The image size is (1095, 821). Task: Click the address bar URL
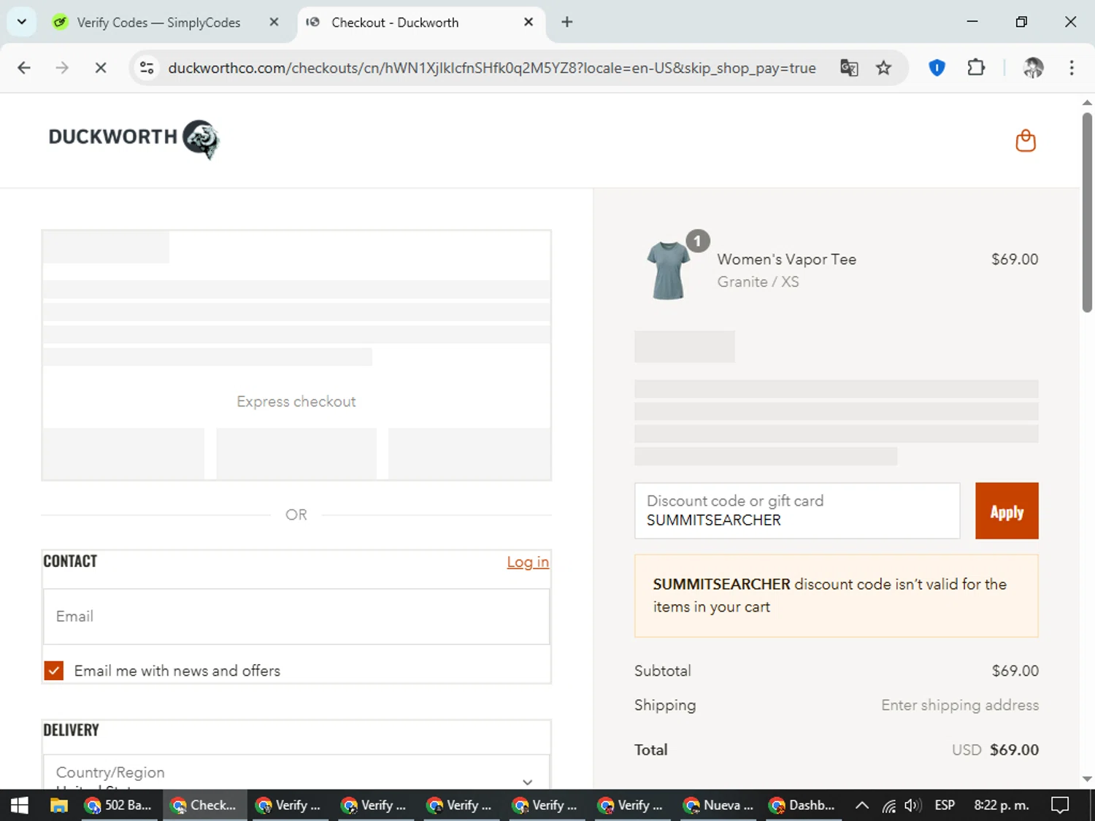(x=491, y=68)
